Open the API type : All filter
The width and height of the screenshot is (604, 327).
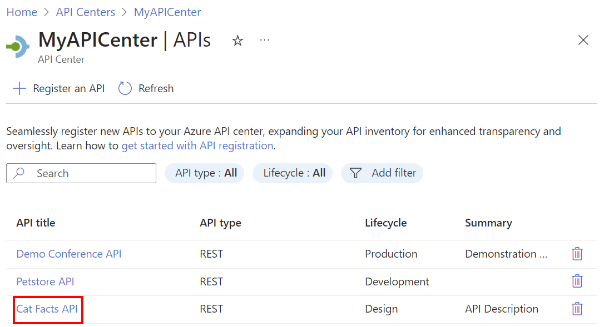(204, 173)
